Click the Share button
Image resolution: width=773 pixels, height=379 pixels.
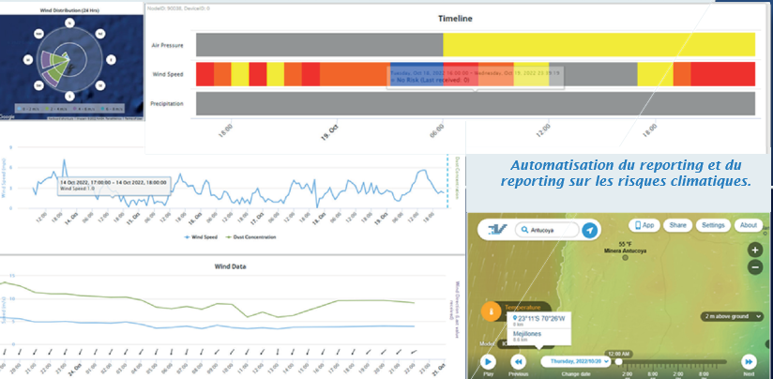tap(679, 225)
